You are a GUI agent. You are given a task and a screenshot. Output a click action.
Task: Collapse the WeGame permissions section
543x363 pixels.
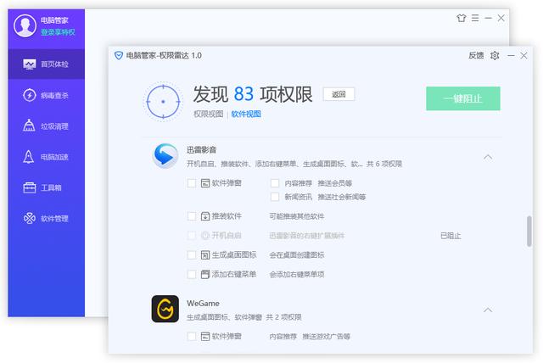tap(488, 310)
